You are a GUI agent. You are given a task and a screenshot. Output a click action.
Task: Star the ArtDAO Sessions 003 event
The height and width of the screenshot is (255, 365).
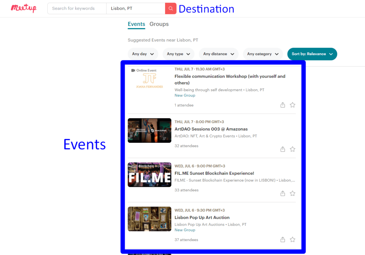(292, 149)
